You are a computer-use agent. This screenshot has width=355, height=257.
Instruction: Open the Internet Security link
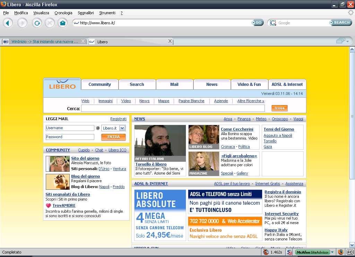(x=282, y=214)
